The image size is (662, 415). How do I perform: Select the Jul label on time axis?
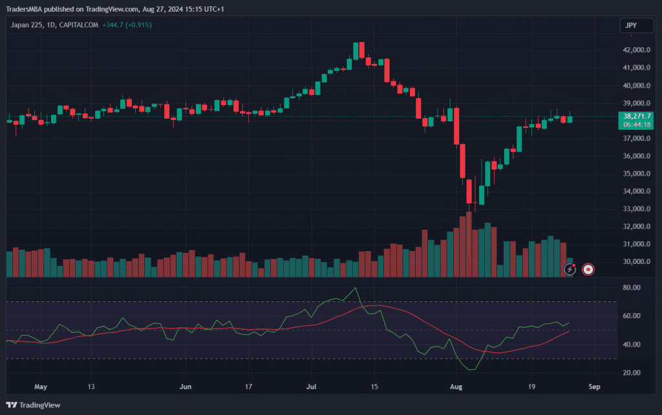tap(312, 387)
